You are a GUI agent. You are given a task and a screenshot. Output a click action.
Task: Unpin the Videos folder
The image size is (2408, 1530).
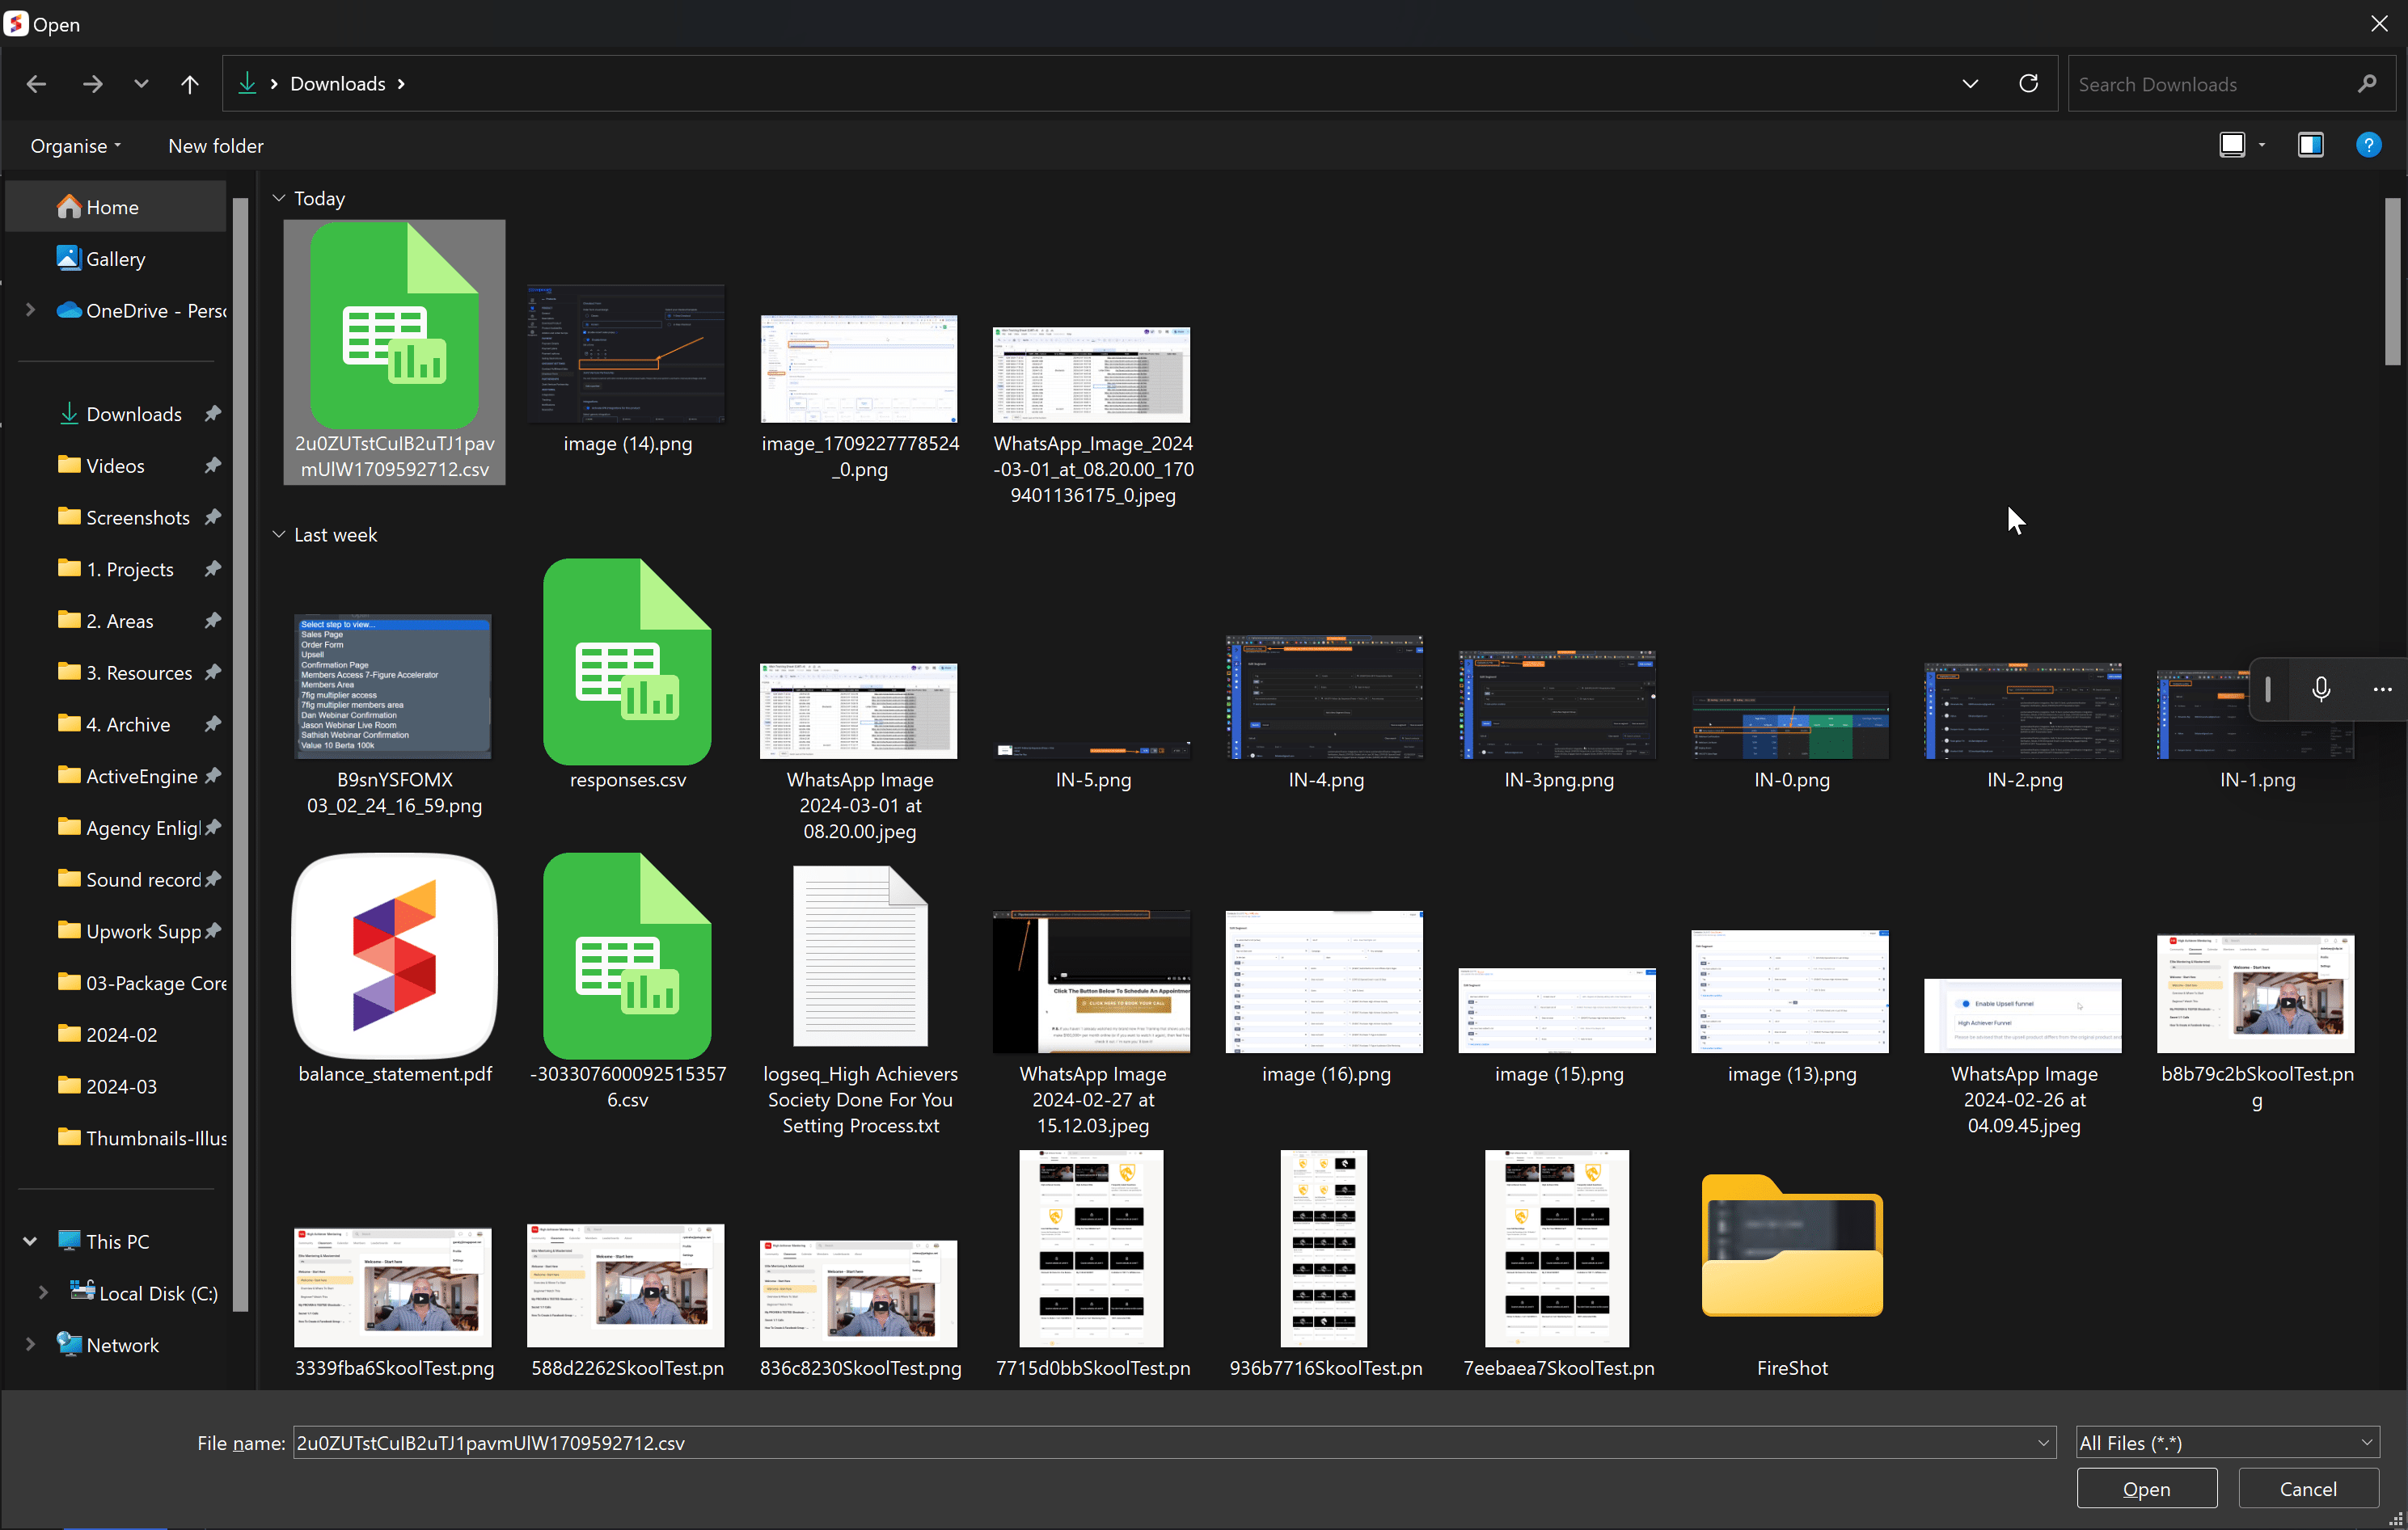pos(213,465)
